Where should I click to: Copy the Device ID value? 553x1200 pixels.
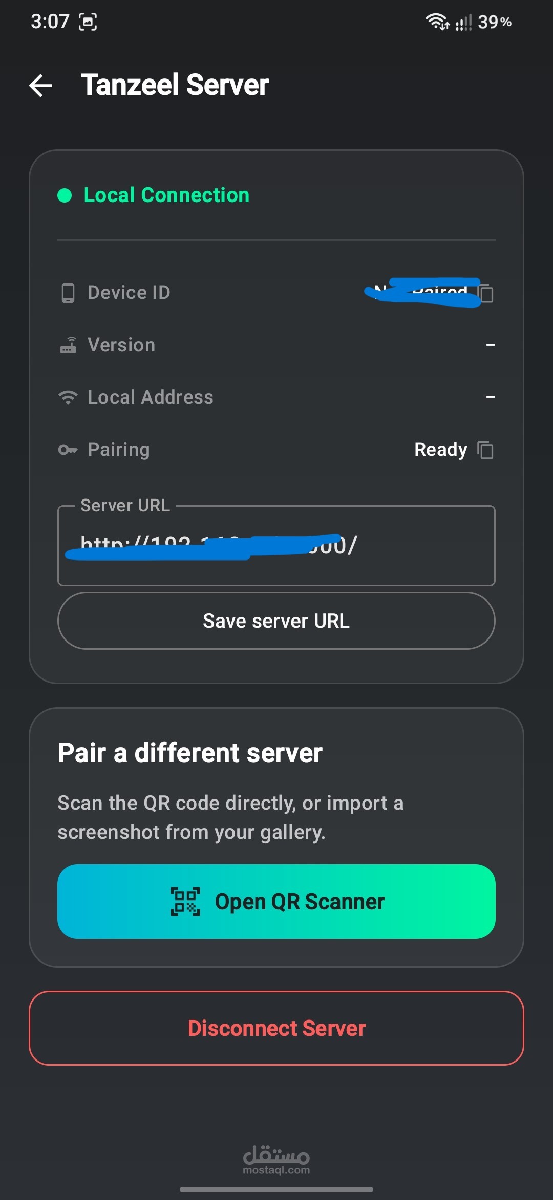pos(485,293)
